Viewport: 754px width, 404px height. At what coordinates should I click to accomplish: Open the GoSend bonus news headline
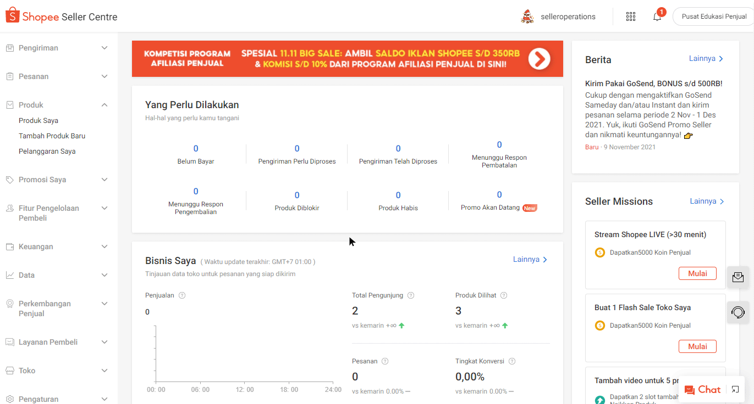point(654,84)
